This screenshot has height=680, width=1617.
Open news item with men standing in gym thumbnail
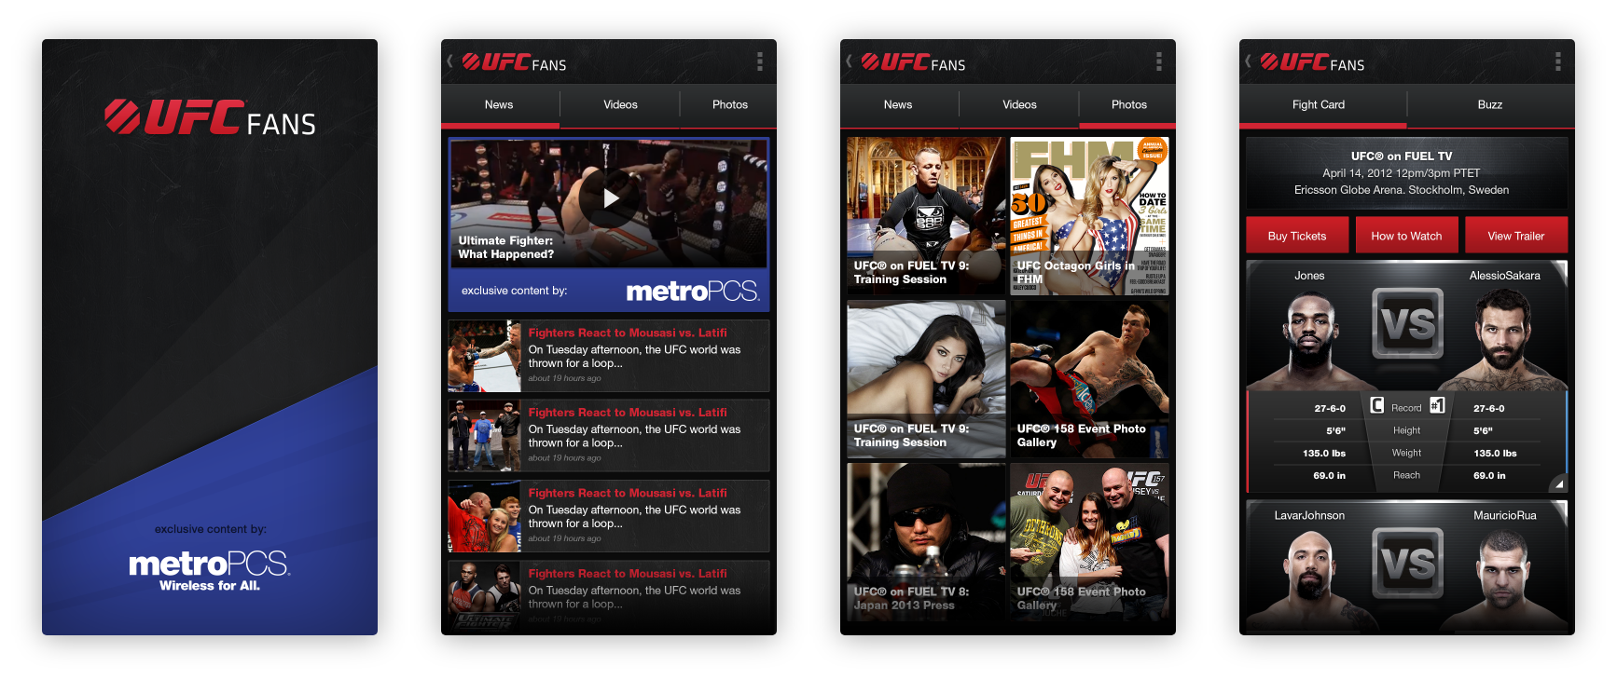pos(609,436)
